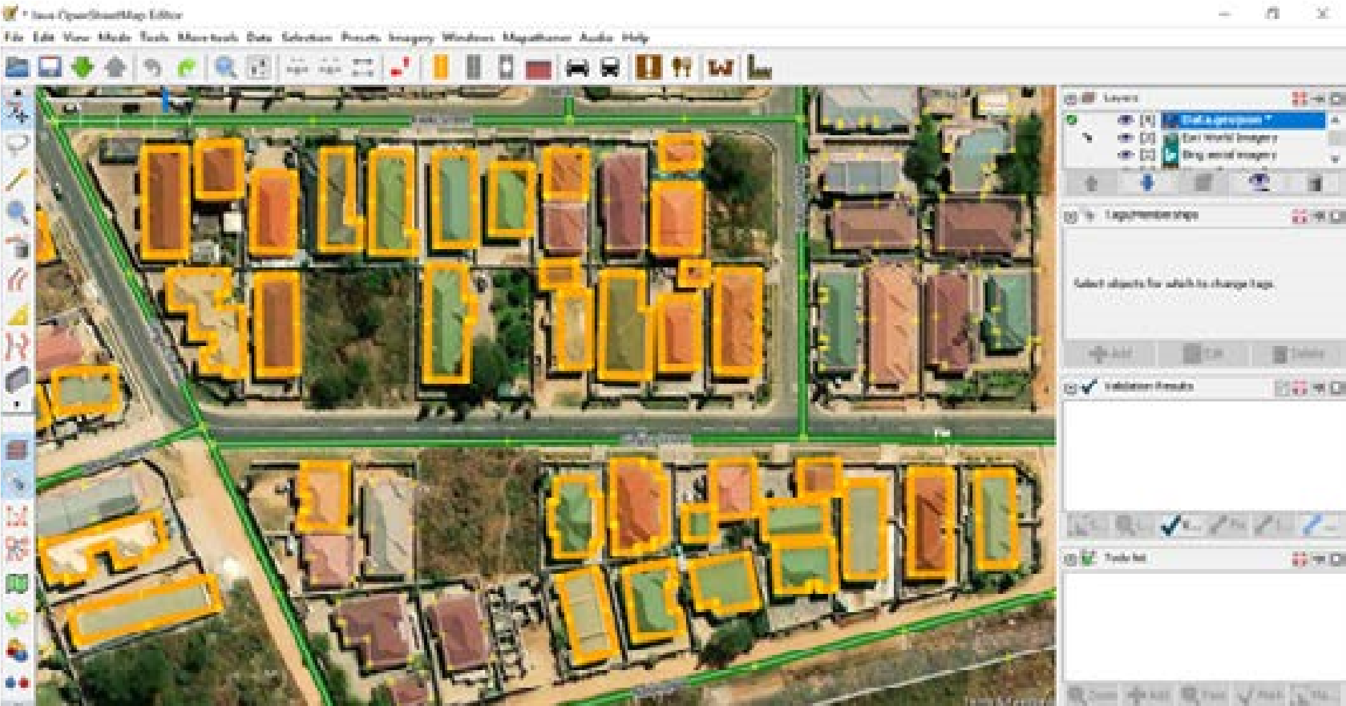The width and height of the screenshot is (1346, 706).
Task: Collapse the Tags/Memberships panel
Action: coord(1070,216)
